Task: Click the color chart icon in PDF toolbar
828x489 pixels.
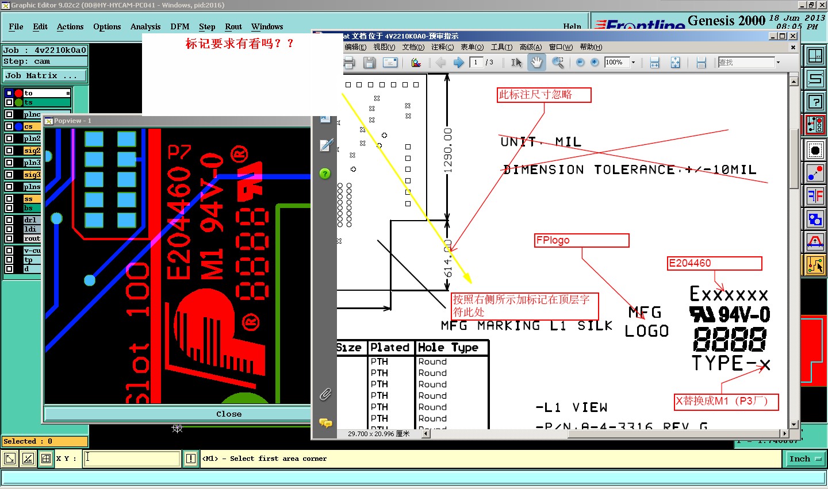Action: [416, 63]
